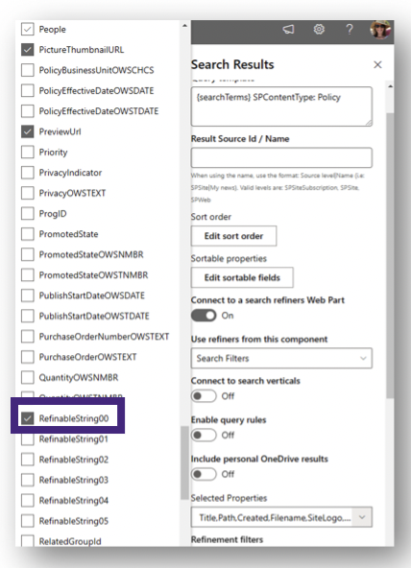
Task: Check the PrivacyOWSTEXT checkbox
Action: pyautogui.click(x=28, y=193)
